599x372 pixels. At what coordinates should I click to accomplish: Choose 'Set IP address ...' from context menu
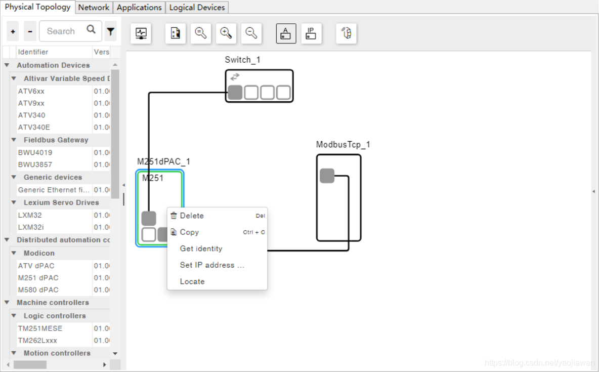click(211, 265)
